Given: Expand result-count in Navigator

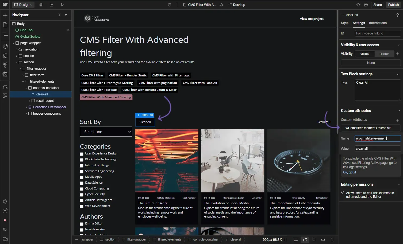Looking at the screenshot, I should point(29,101).
